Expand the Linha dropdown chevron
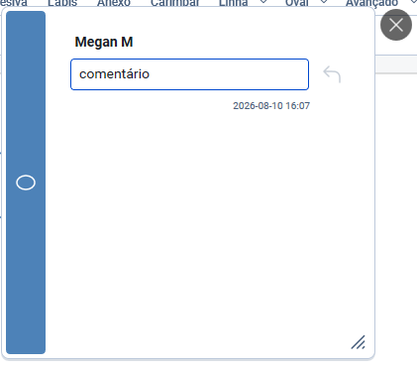Image resolution: width=417 pixels, height=370 pixels. [x=263, y=2]
